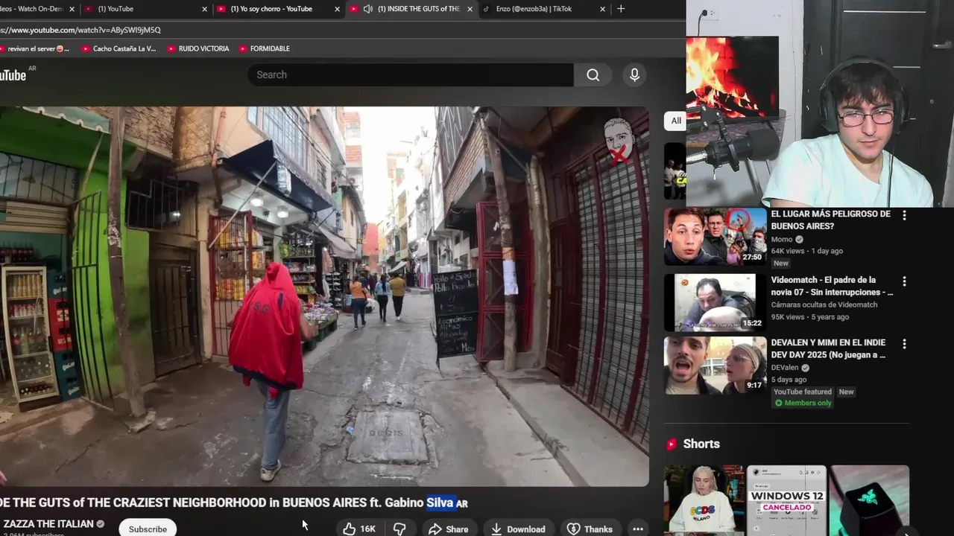Open options menu for EL LUGAR MÁS PELIGROSO video
Image resolution: width=954 pixels, height=536 pixels.
coord(904,215)
